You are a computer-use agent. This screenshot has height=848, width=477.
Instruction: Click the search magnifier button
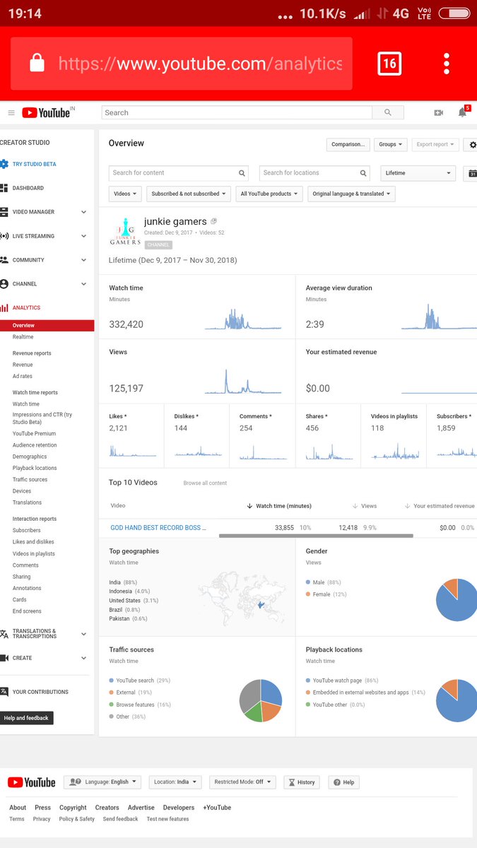[x=388, y=112]
